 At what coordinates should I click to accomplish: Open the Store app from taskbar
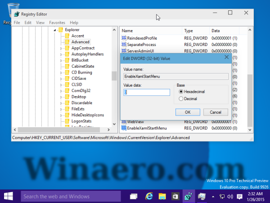(x=175, y=196)
